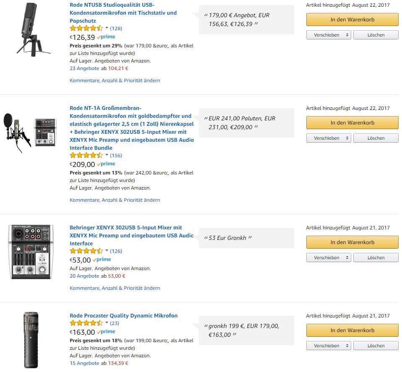Open the 156 reviews count link
The image size is (402, 372).
pyautogui.click(x=116, y=156)
